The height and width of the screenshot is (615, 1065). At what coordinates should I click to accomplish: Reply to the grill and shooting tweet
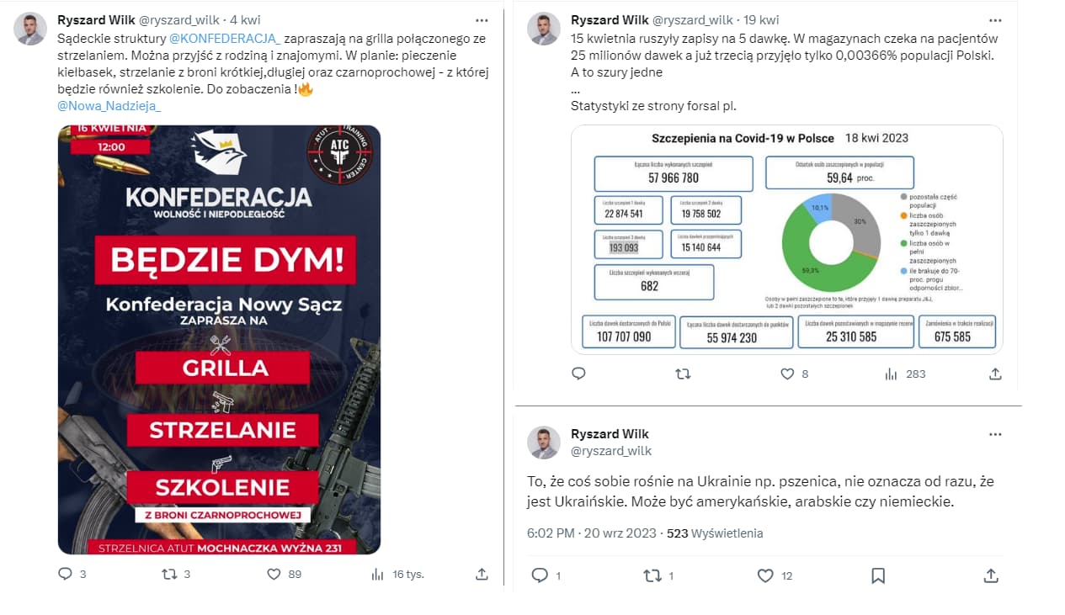pyautogui.click(x=66, y=574)
